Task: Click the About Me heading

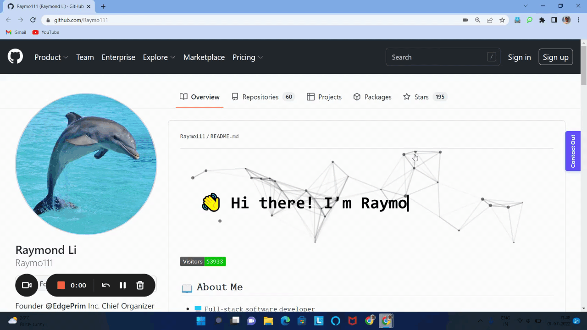Action: 220,287
